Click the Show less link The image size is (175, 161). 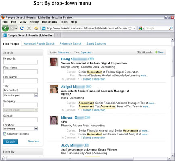pos(34,141)
